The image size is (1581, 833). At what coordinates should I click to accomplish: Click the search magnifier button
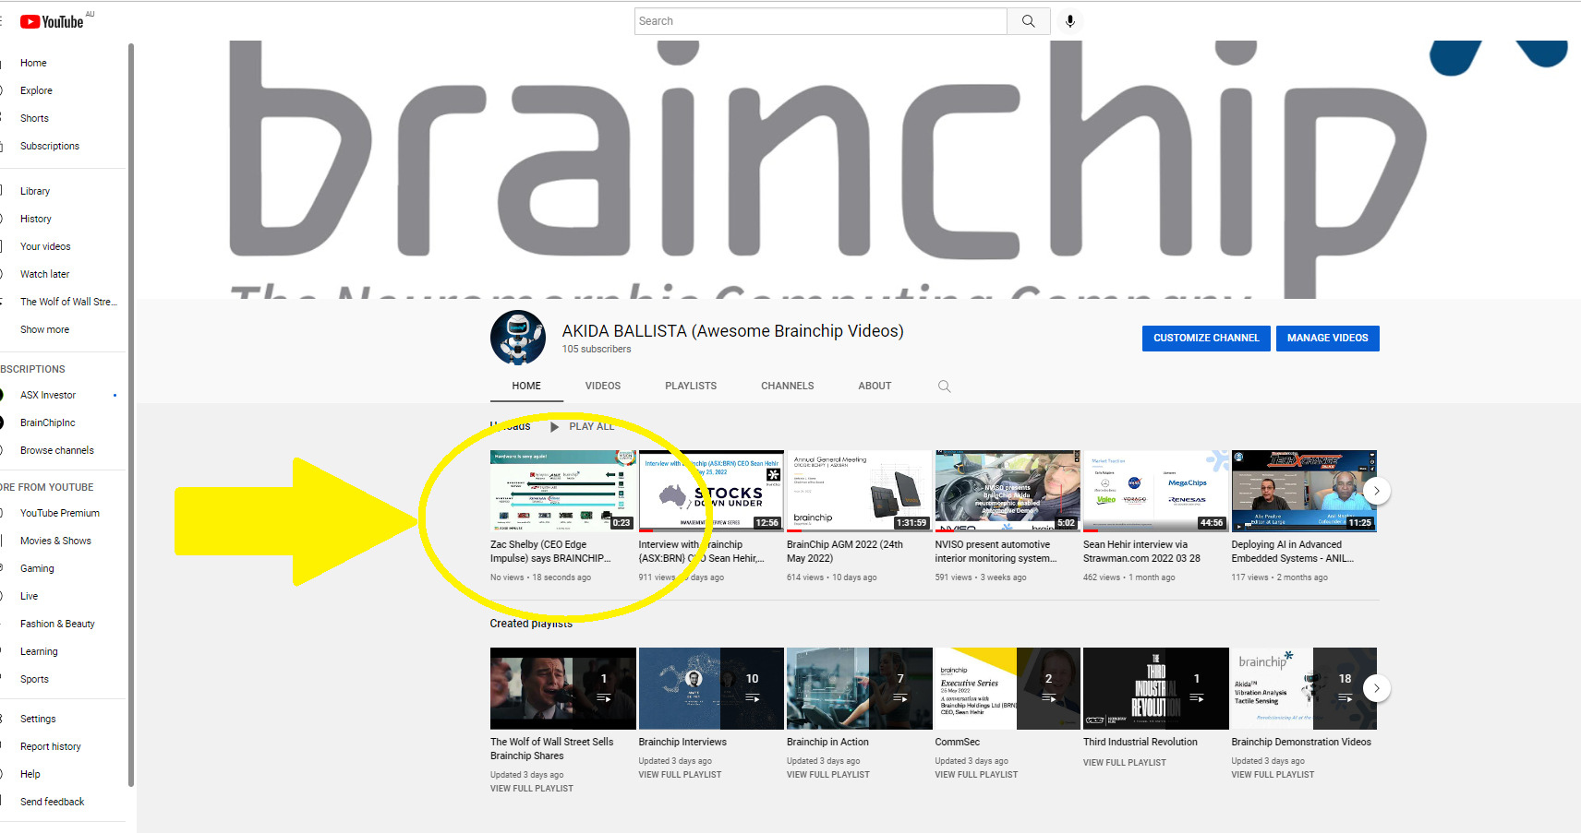(x=1028, y=21)
